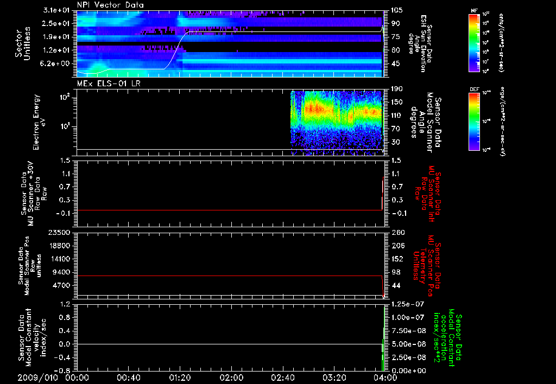Screen dimensions: 556x384
Task: Click the 2009/010 date label
Action: coord(37,377)
